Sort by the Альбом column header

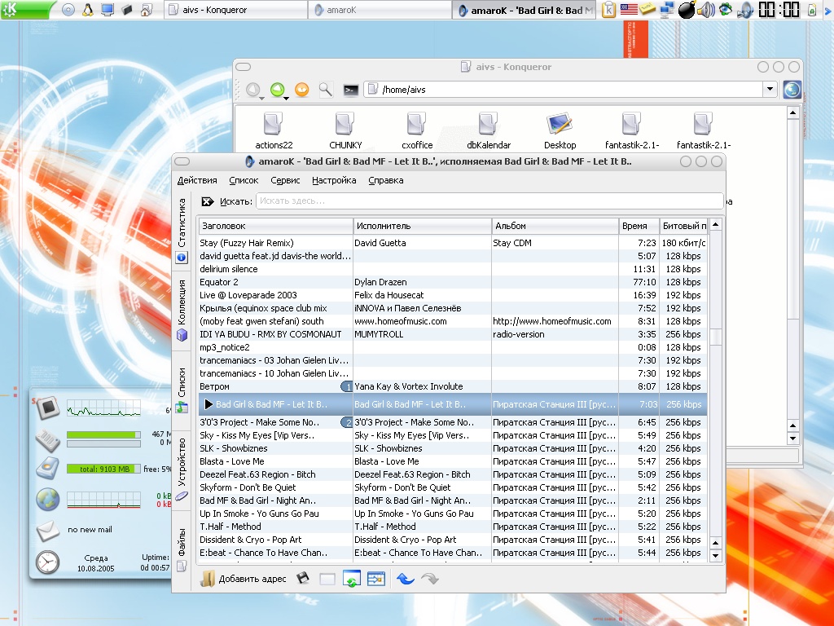click(555, 226)
